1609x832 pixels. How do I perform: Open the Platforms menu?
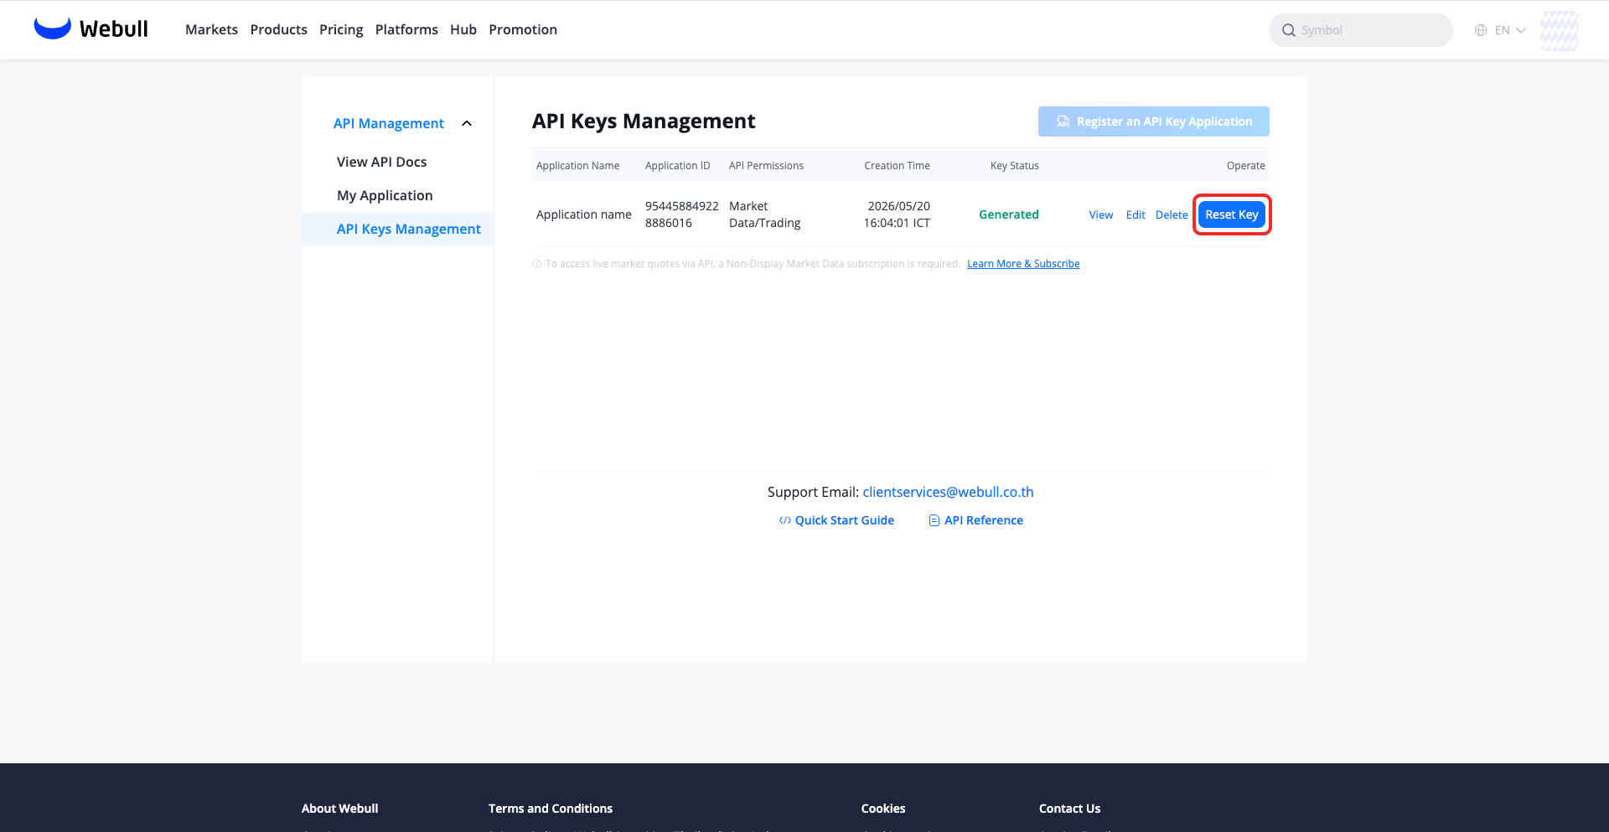[406, 29]
